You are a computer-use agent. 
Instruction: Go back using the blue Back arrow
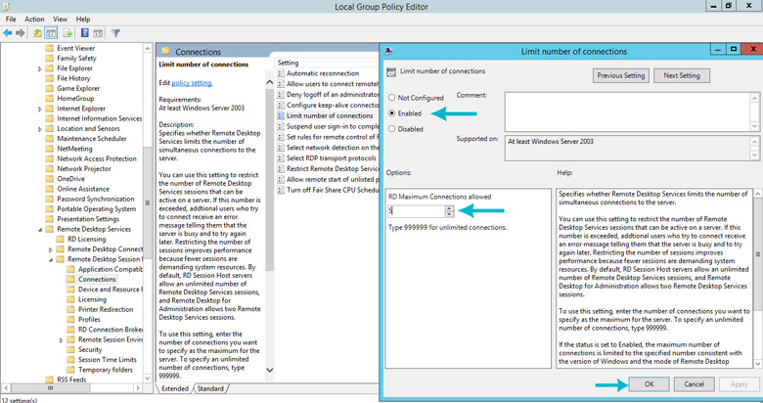pyautogui.click(x=7, y=33)
